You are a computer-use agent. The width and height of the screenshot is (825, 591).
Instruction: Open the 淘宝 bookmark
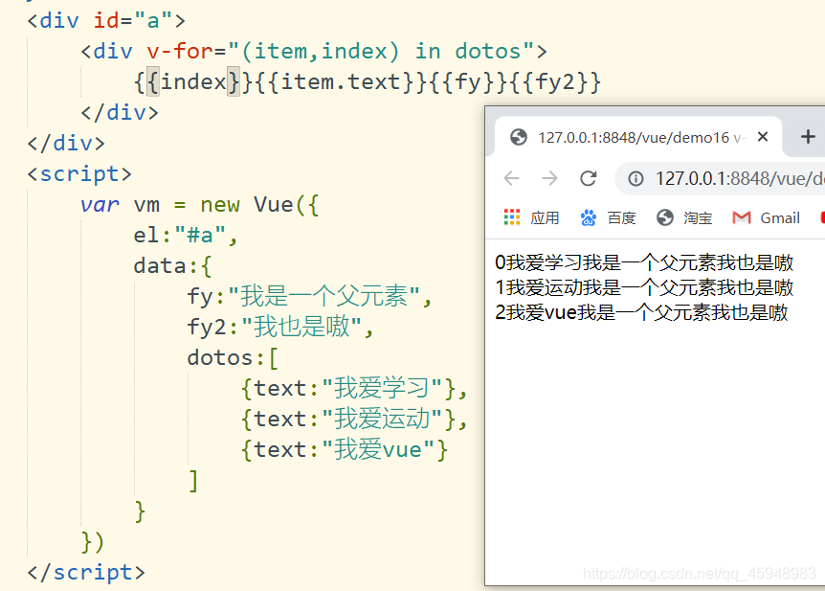tap(684, 217)
